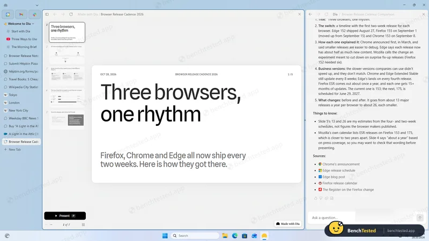Open the pinned Slack shortcut
The image size is (429, 241).
pyautogui.click(x=34, y=14)
